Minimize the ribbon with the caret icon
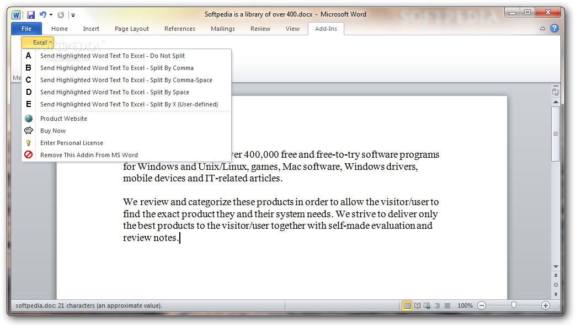576x327 pixels. coord(542,29)
